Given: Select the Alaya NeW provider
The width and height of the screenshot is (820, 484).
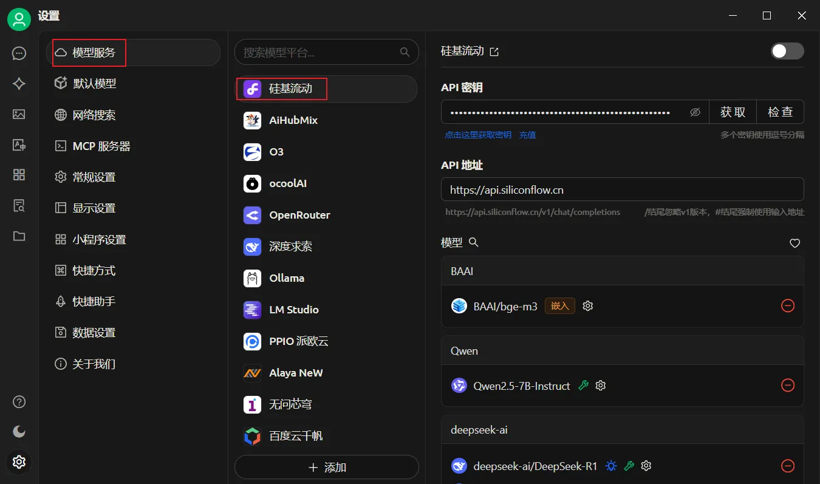Looking at the screenshot, I should [x=326, y=373].
